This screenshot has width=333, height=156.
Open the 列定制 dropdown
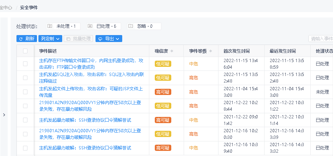[50, 39]
